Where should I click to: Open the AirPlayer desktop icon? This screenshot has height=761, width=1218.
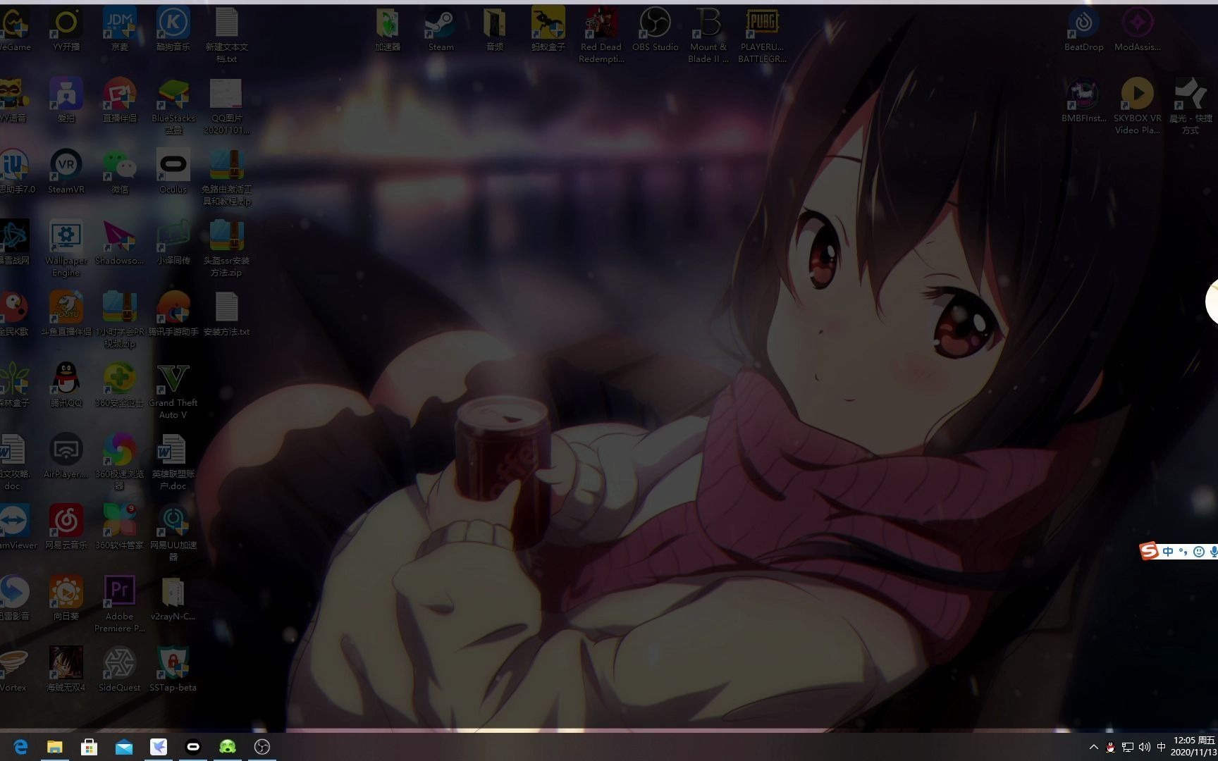tap(66, 457)
